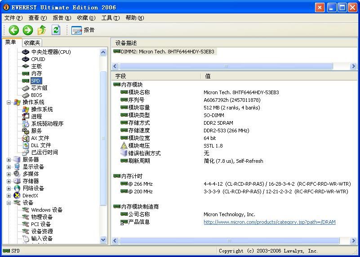Open the 文件(F) menu
360x257 pixels.
tap(13, 18)
